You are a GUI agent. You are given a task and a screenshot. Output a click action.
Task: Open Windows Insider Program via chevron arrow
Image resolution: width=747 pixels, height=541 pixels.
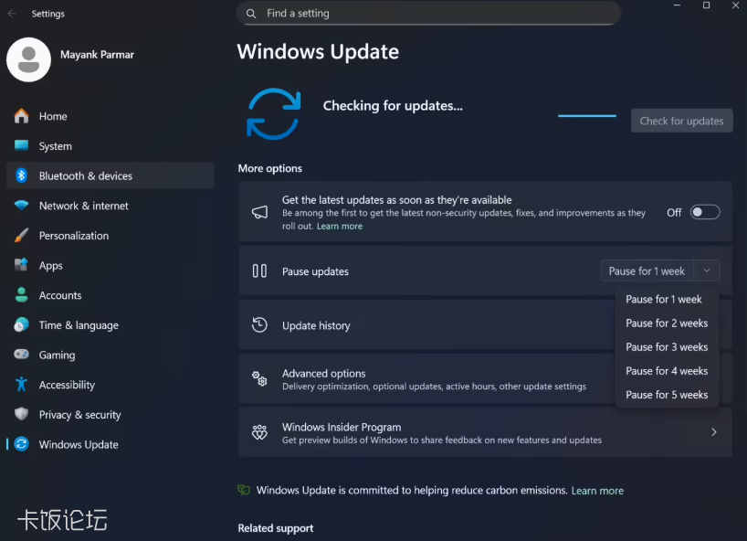pyautogui.click(x=713, y=432)
